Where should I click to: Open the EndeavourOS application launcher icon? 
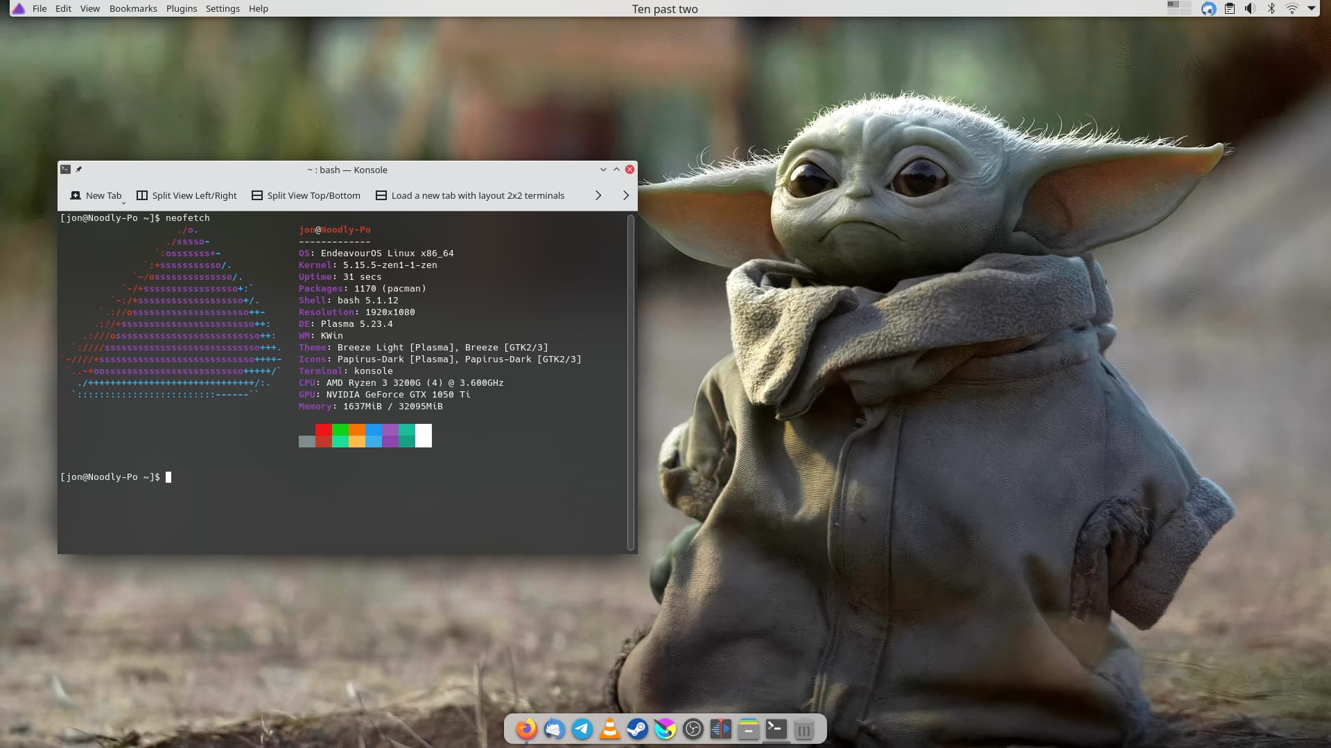tap(19, 8)
